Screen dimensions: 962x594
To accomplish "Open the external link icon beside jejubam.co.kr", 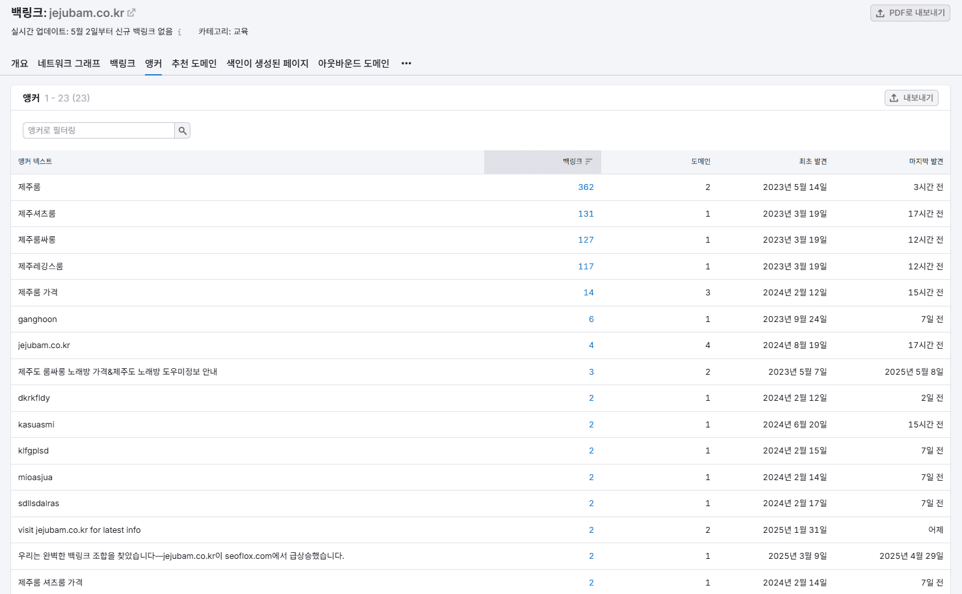I will [131, 12].
